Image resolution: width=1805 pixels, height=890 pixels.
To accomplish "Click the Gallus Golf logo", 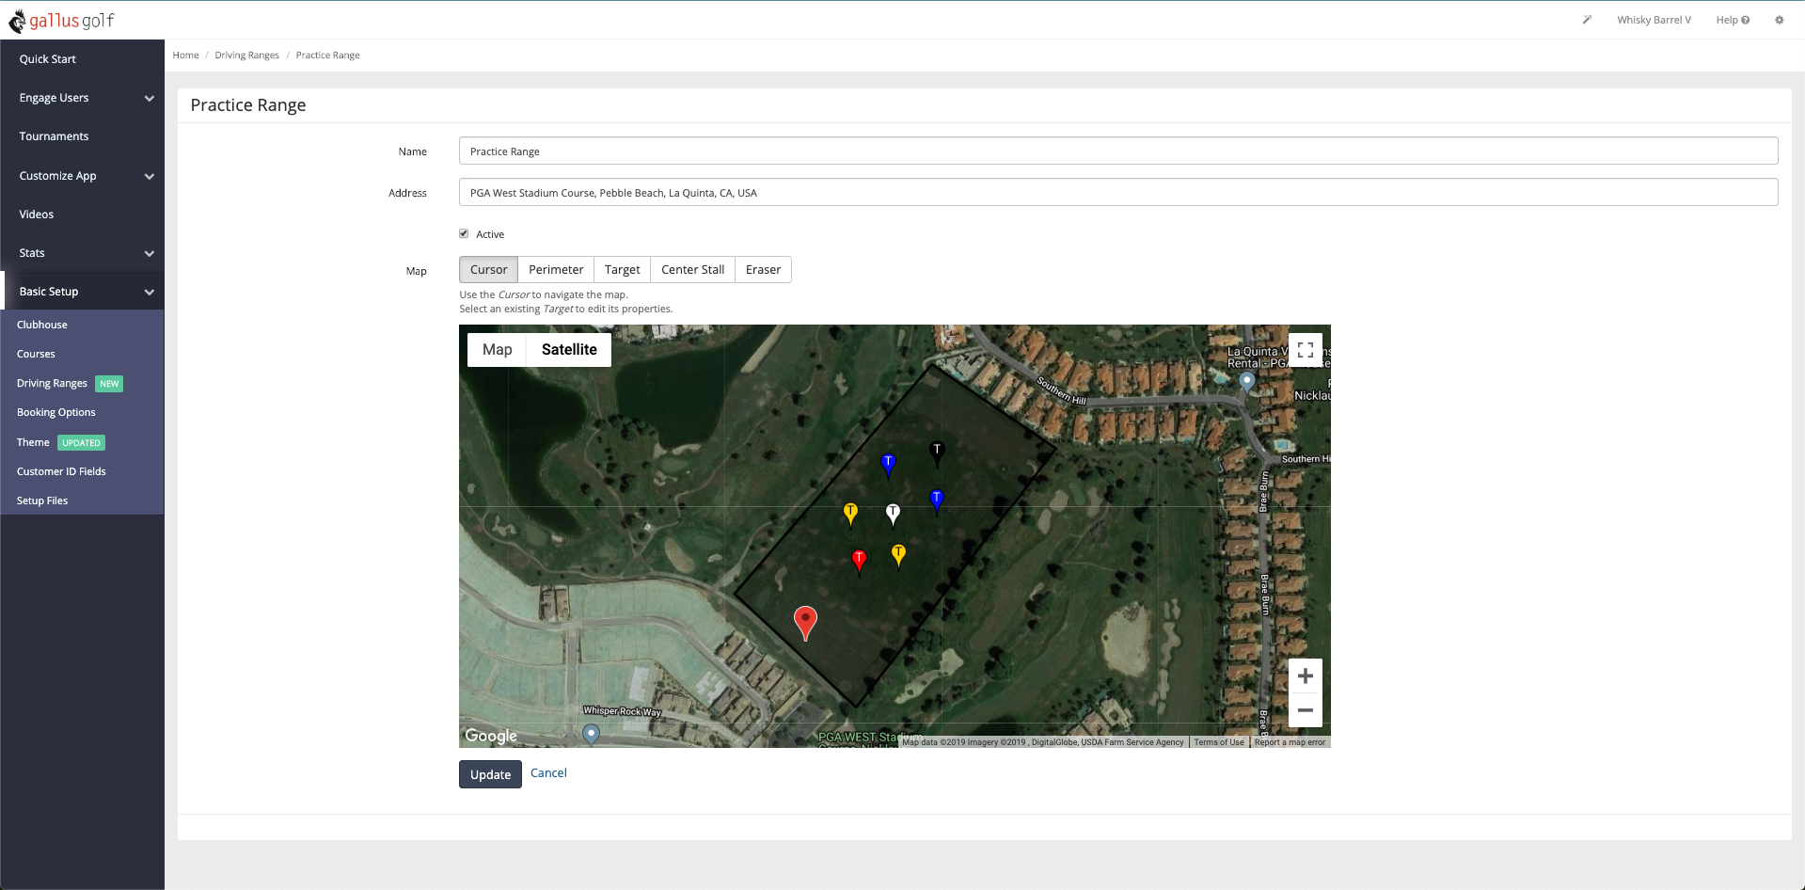I will pos(61,20).
